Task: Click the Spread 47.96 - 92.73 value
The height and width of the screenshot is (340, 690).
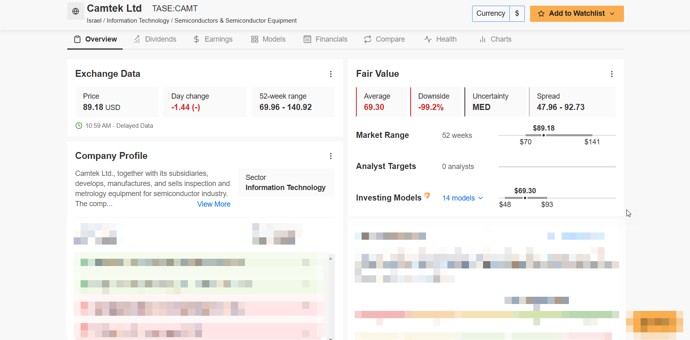Action: tap(561, 107)
